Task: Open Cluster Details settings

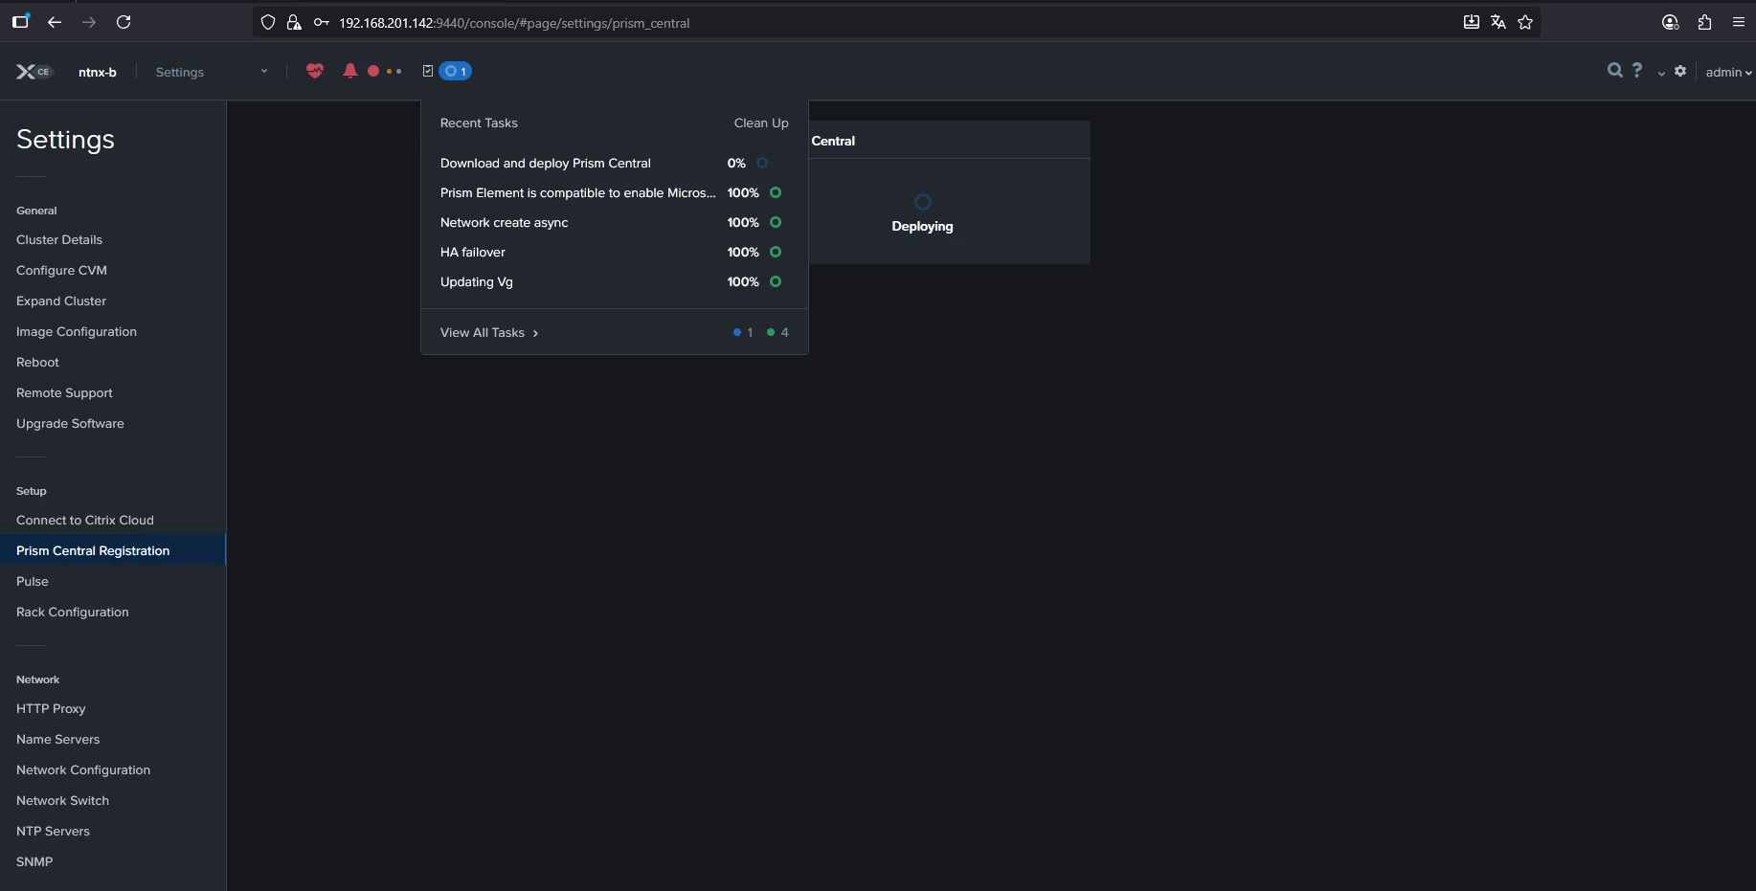Action: [59, 239]
